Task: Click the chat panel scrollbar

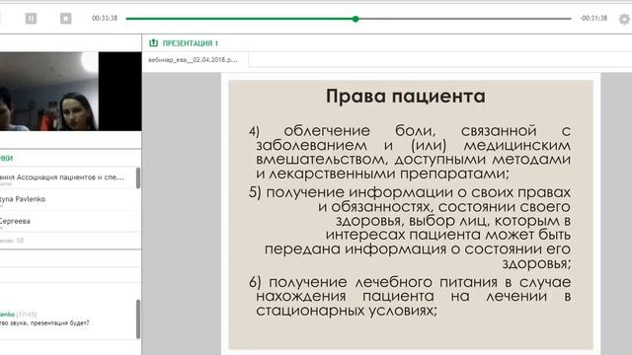Action: [138, 319]
